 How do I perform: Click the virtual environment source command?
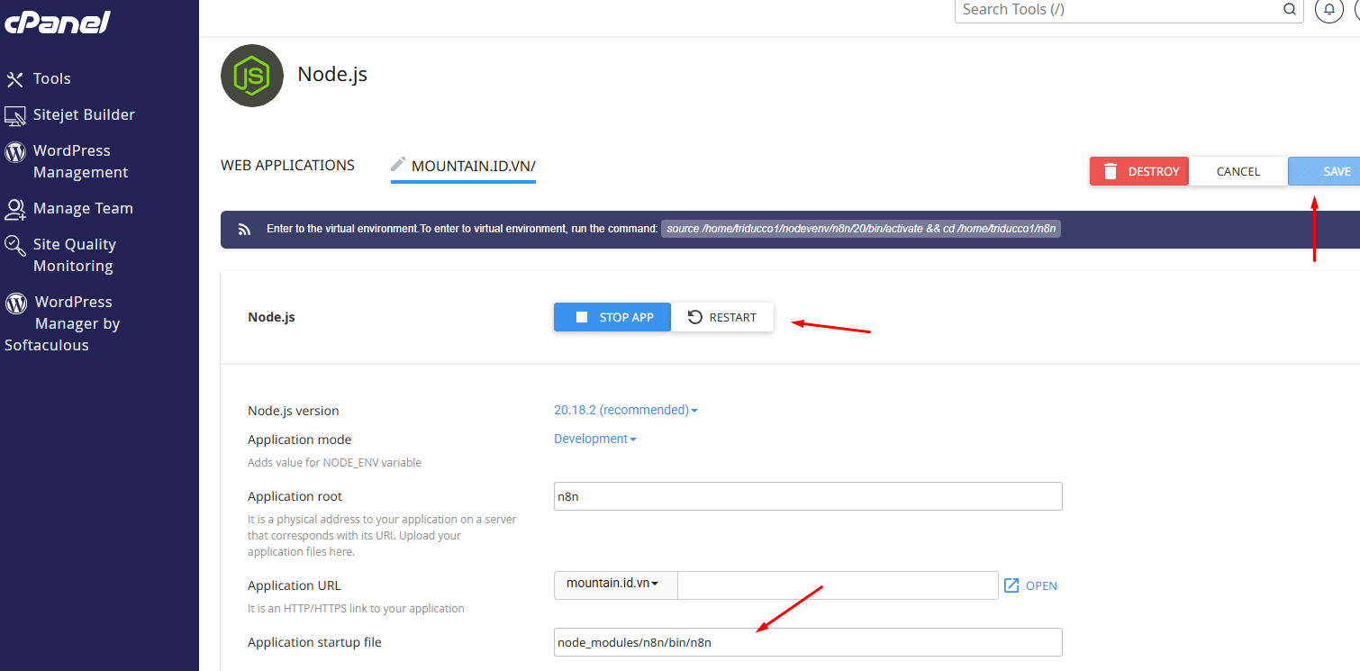pyautogui.click(x=860, y=229)
